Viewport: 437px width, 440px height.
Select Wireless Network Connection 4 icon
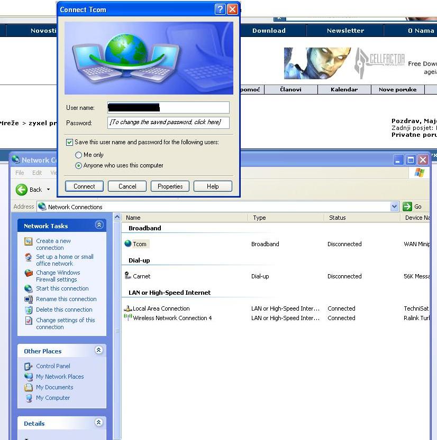pos(128,318)
